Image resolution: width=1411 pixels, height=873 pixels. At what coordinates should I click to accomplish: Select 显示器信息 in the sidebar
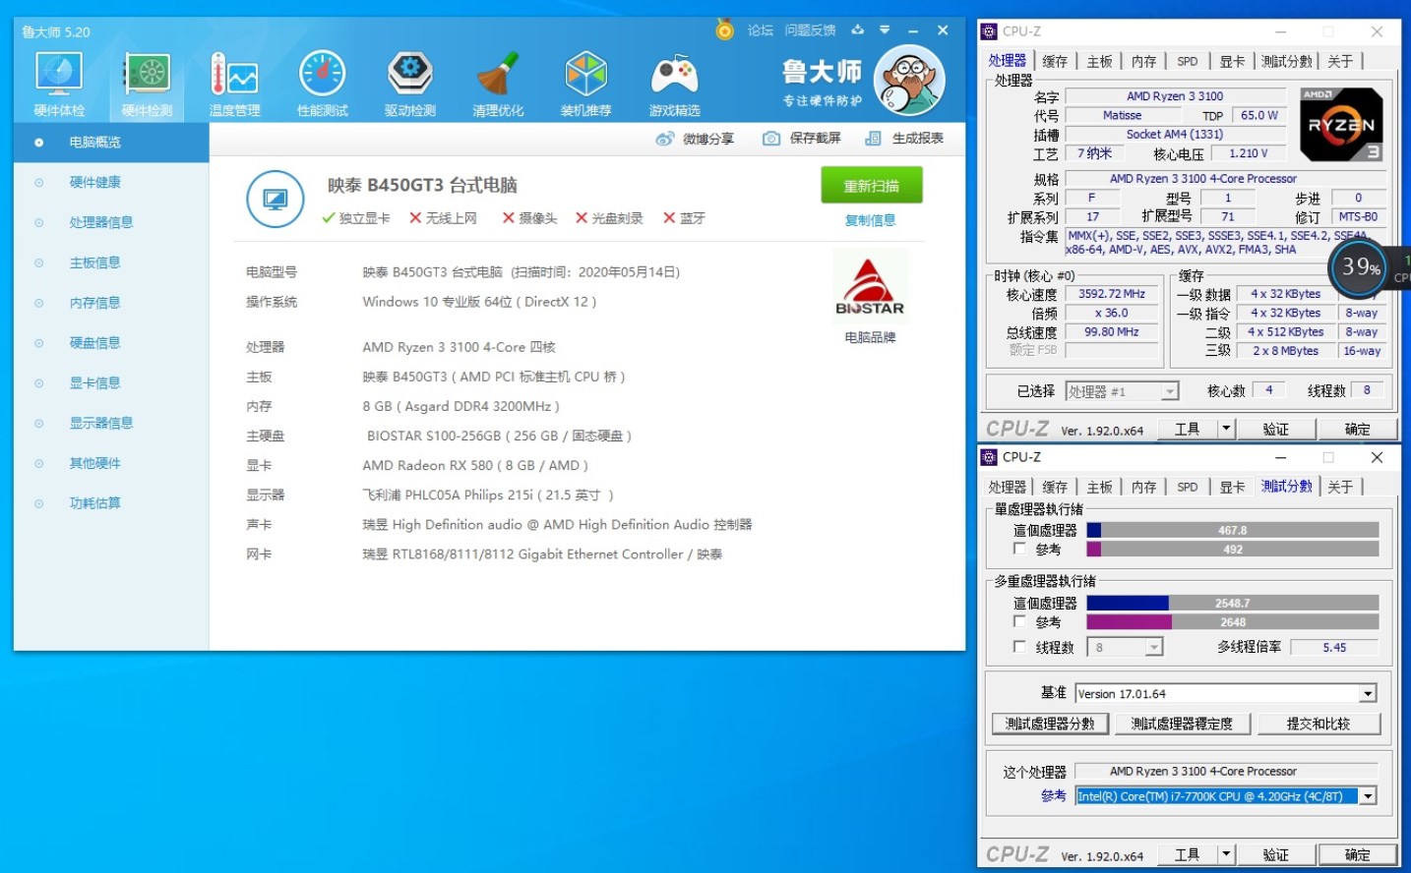111,423
